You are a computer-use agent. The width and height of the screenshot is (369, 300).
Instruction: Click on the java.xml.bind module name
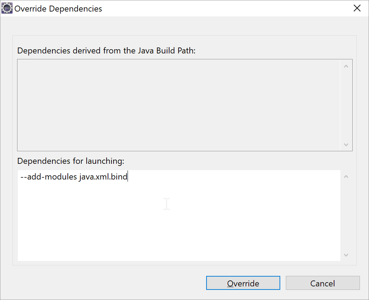point(103,176)
